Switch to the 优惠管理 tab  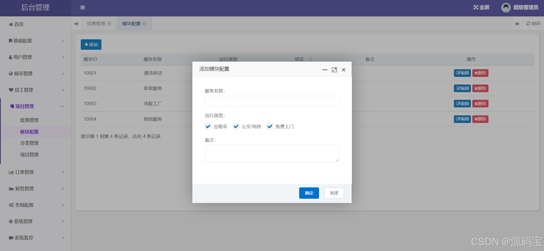[96, 23]
